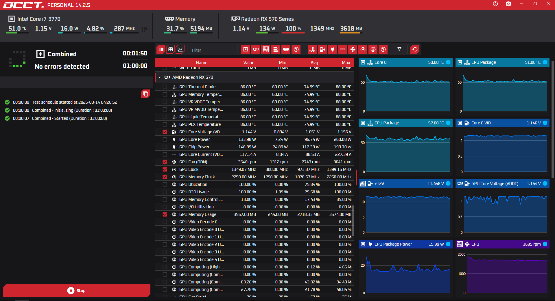The height and width of the screenshot is (301, 555).
Task: Click the Memory 31.7 % indicator bar
Action: tap(175, 33)
